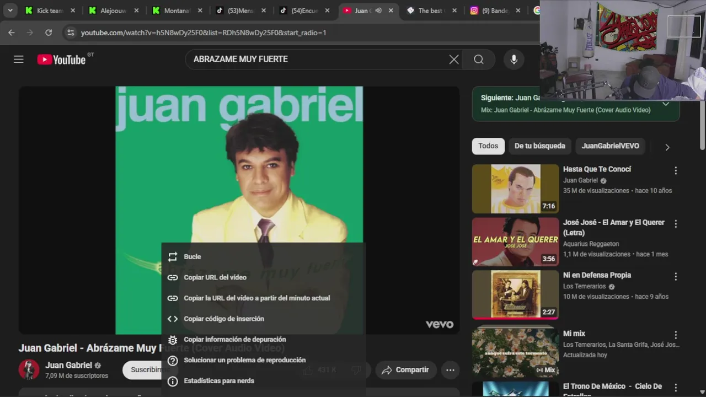Open more actions ellipsis beside Compartir

[450, 370]
